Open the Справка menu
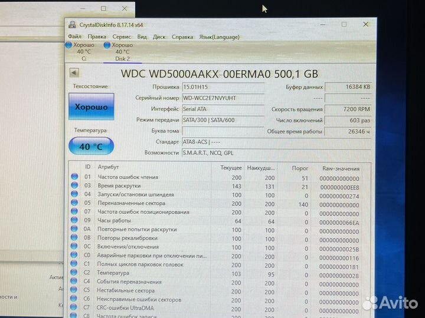Viewport: 425px width, 318px height. (182, 37)
